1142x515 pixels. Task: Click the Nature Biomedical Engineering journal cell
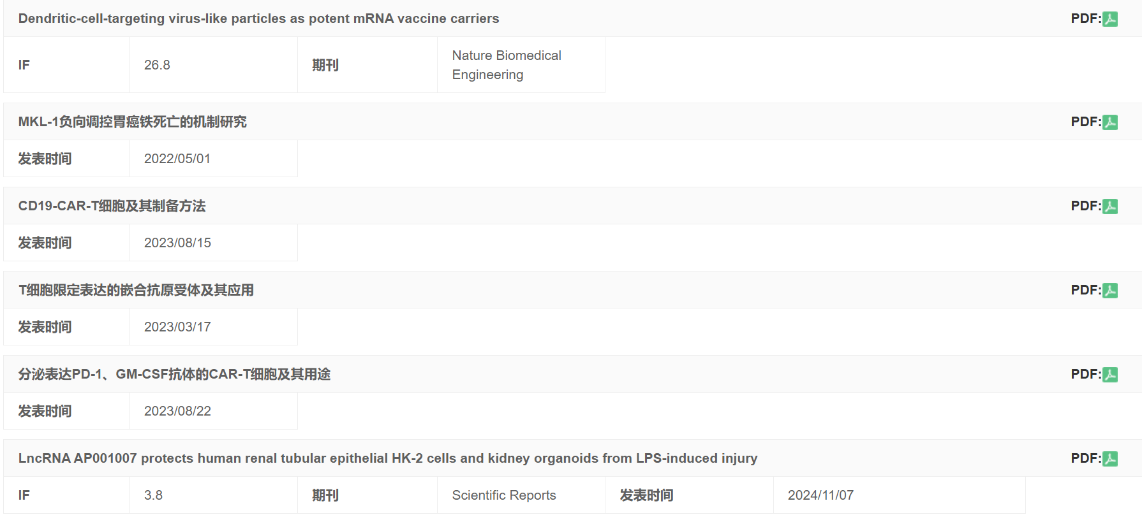click(x=506, y=64)
